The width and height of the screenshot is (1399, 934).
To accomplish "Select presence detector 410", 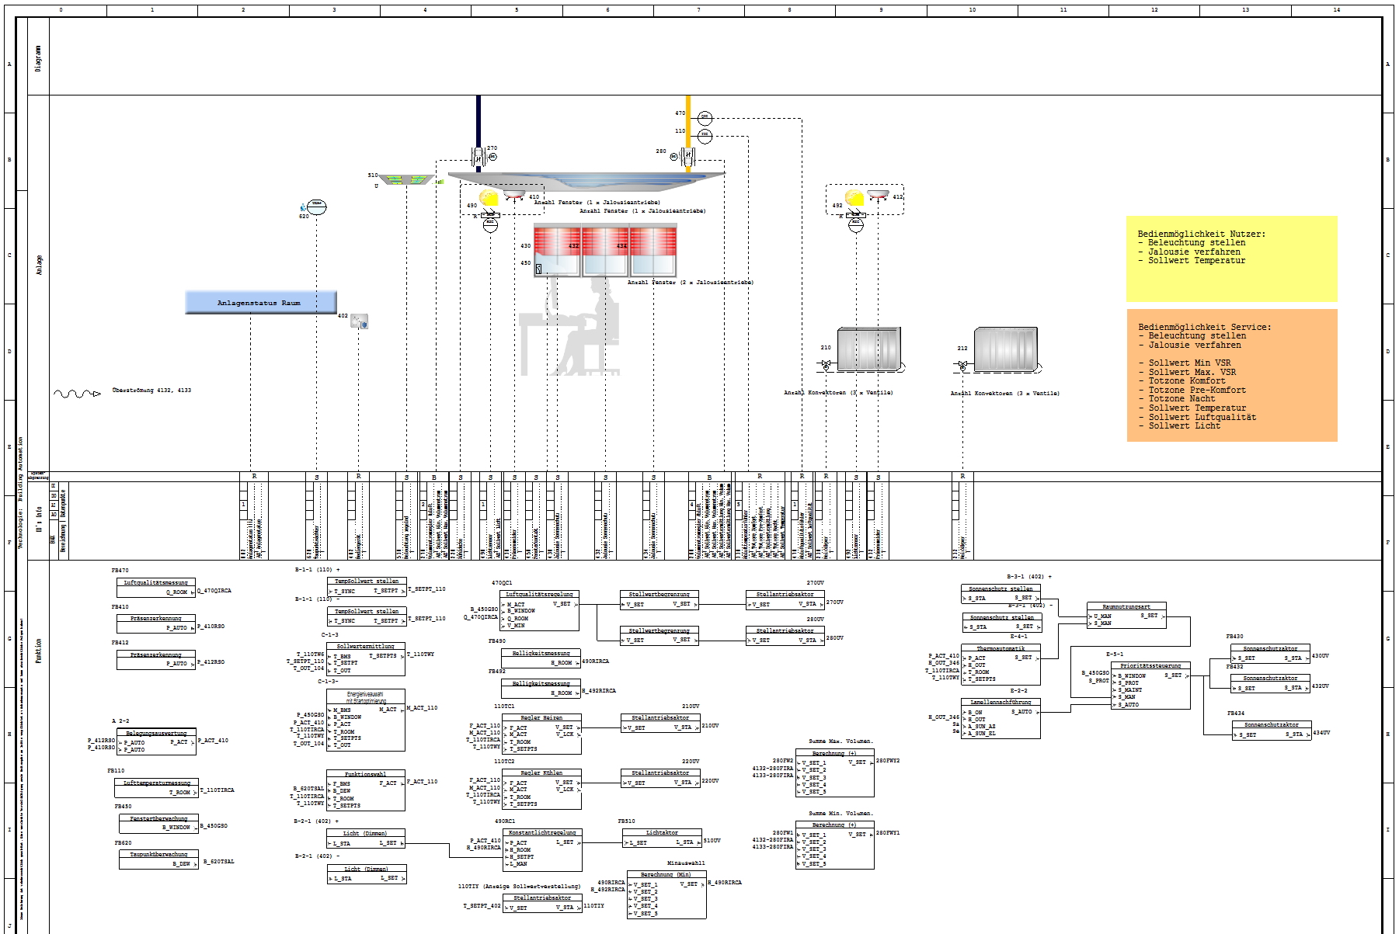I will [514, 194].
